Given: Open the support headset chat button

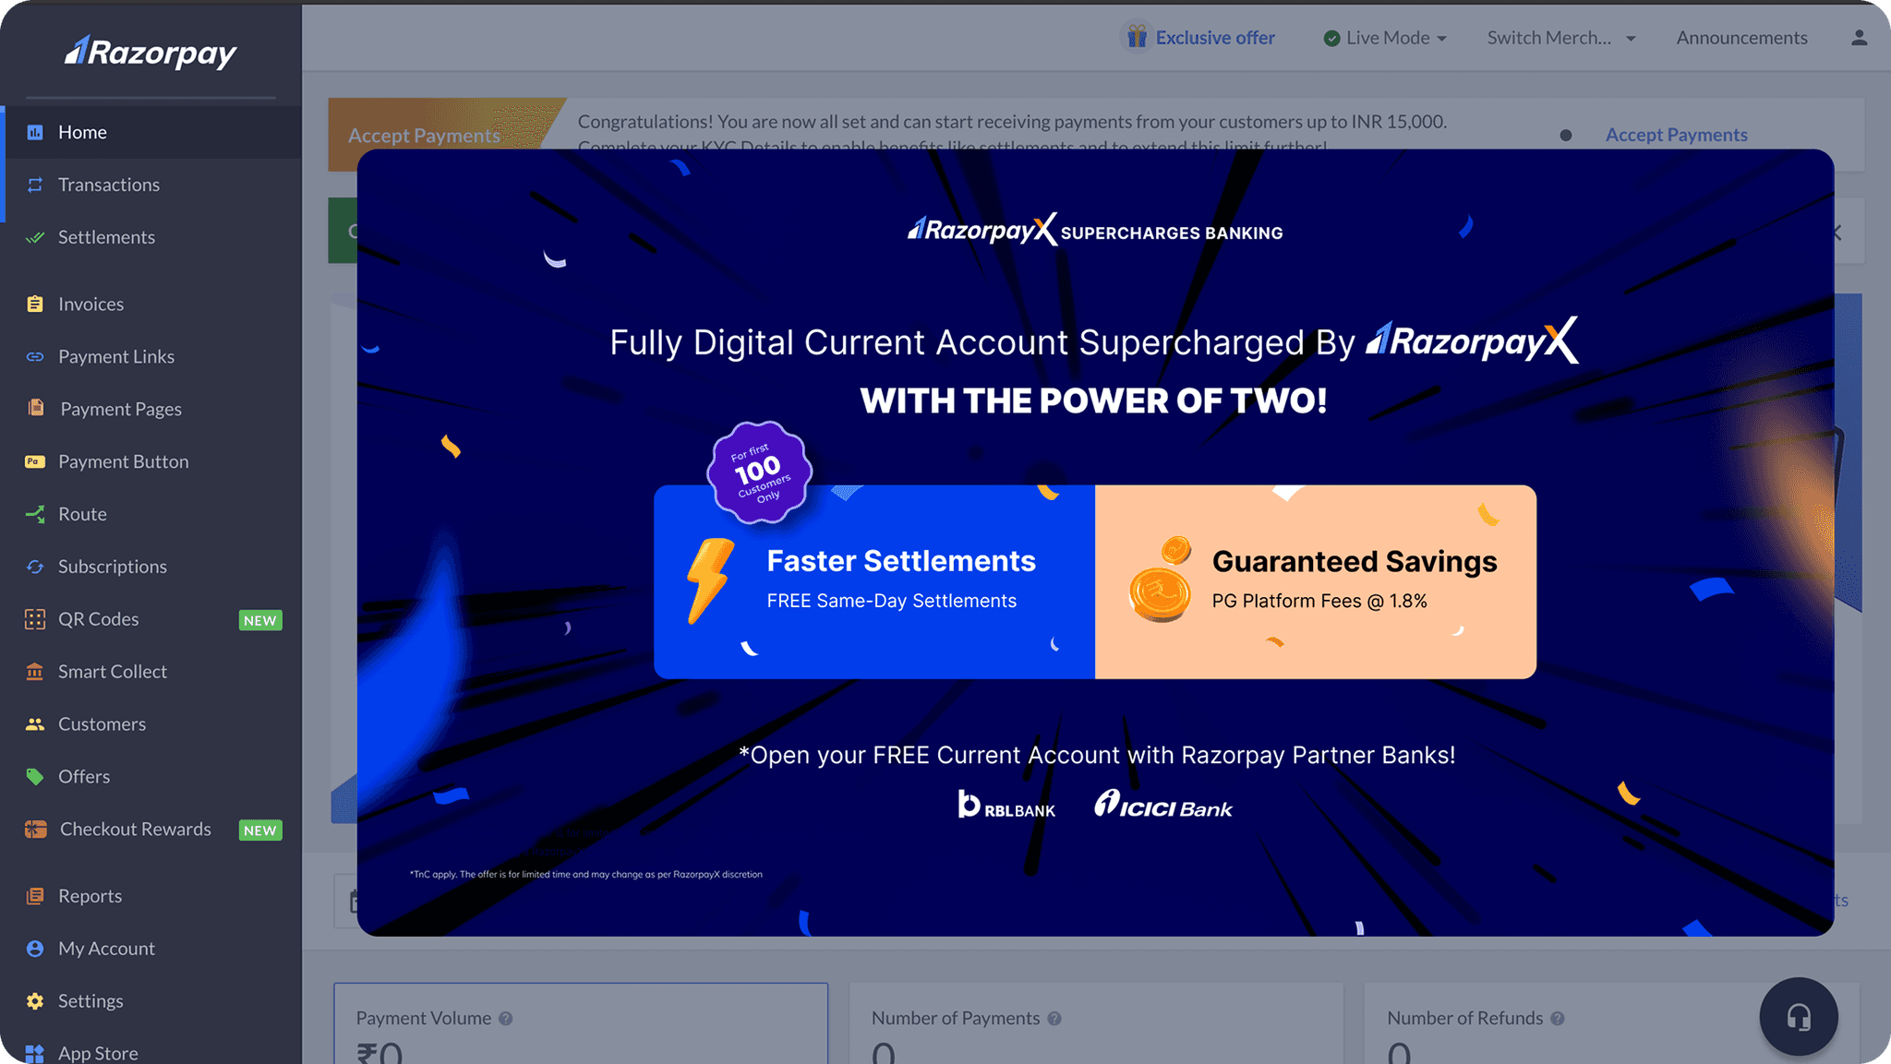Looking at the screenshot, I should tap(1798, 1016).
